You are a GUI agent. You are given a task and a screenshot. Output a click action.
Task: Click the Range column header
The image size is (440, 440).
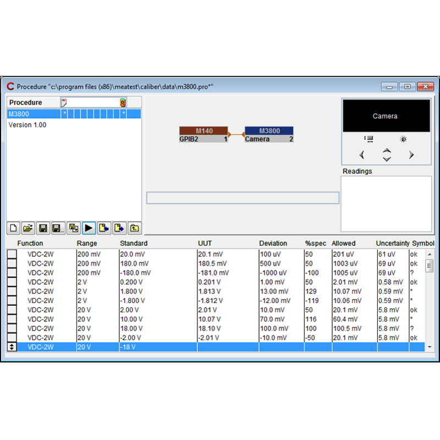87,243
